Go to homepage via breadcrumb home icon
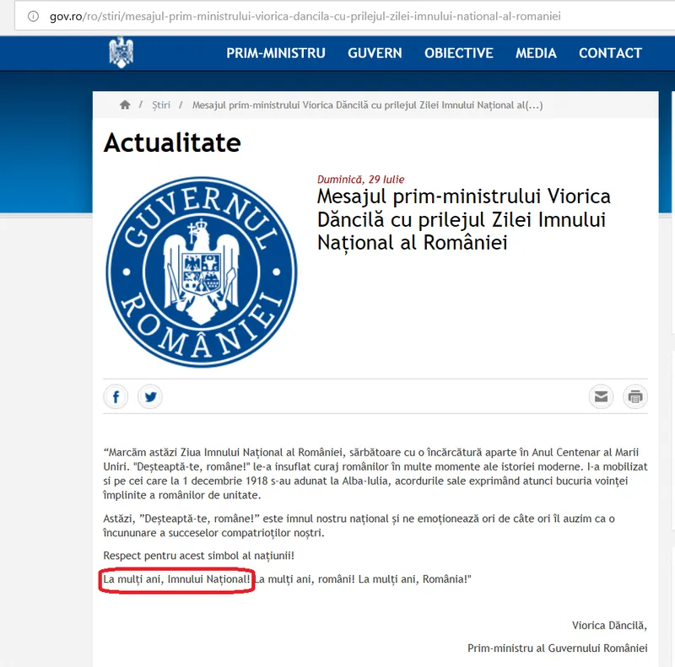This screenshot has width=675, height=667. 125,105
